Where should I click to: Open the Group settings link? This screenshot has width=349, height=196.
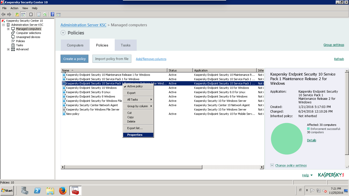coord(334,45)
